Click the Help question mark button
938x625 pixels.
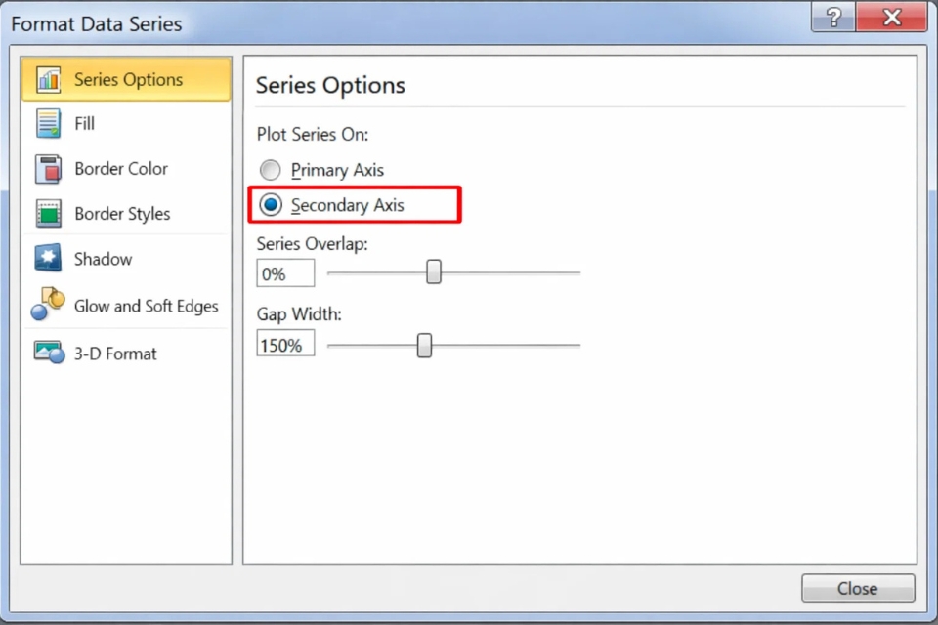pyautogui.click(x=833, y=19)
